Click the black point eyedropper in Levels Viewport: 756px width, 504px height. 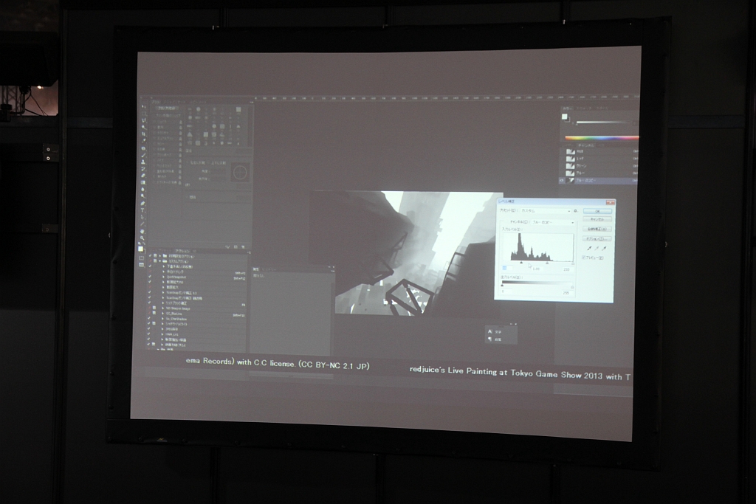(x=589, y=248)
